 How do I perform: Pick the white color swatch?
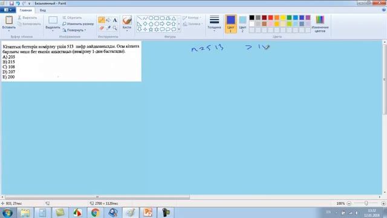click(252, 24)
